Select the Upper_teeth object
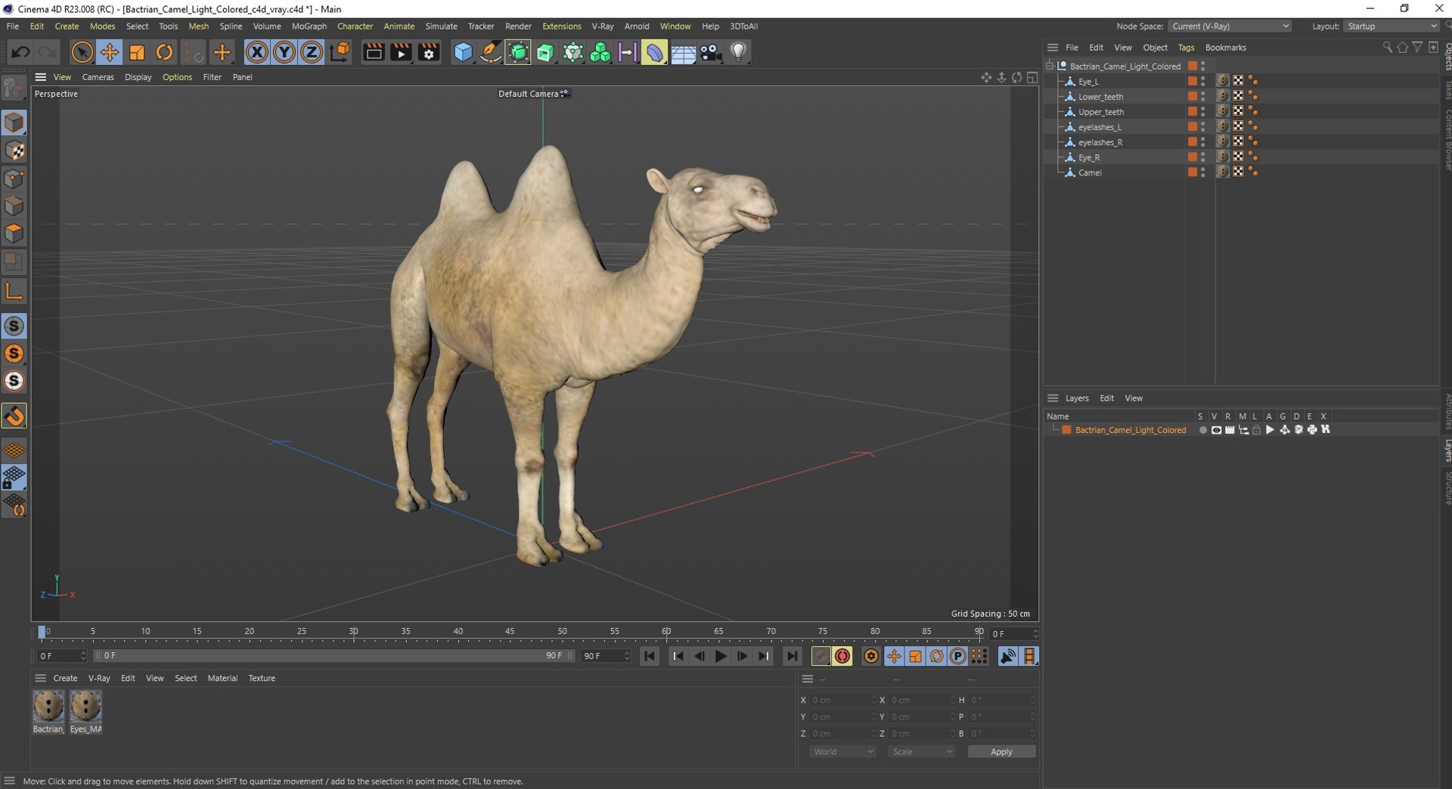Screen dimensions: 1452x789 pos(1100,112)
